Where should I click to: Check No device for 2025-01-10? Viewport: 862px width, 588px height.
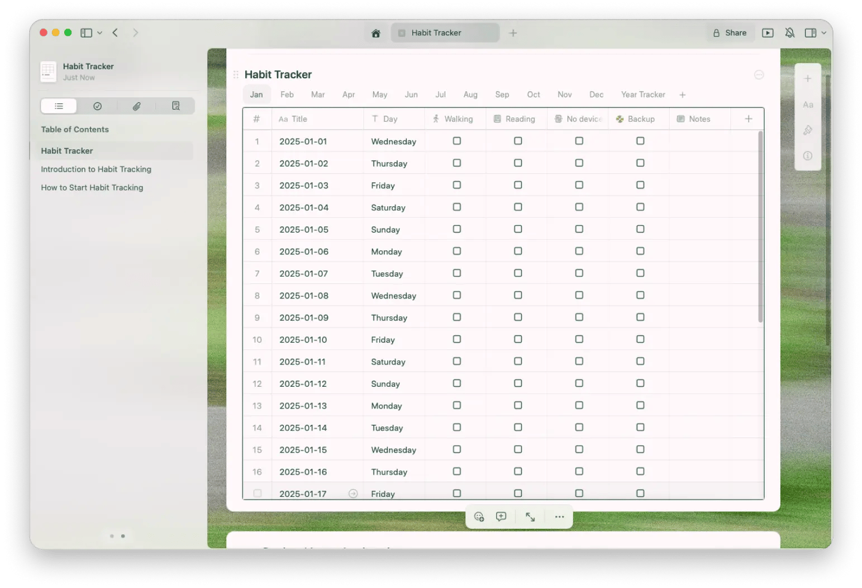pos(579,339)
